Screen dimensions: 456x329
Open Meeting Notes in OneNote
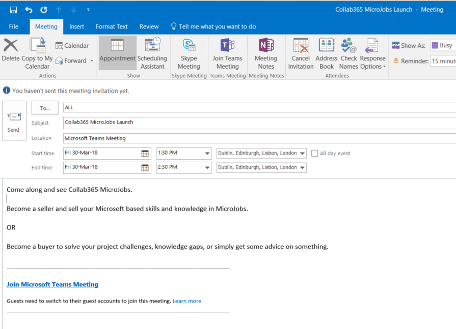tap(265, 46)
